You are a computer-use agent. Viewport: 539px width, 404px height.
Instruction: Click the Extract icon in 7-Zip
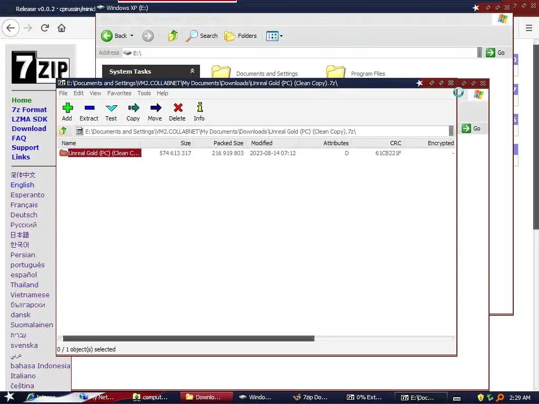89,108
